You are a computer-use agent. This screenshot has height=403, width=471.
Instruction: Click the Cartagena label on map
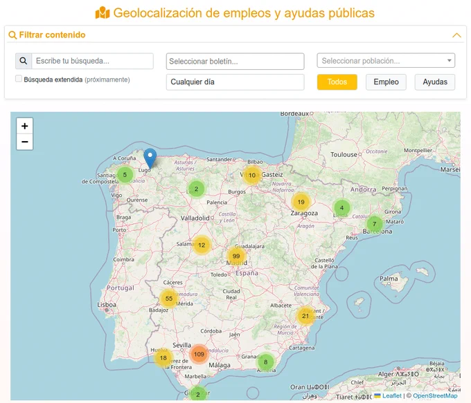[x=301, y=348]
